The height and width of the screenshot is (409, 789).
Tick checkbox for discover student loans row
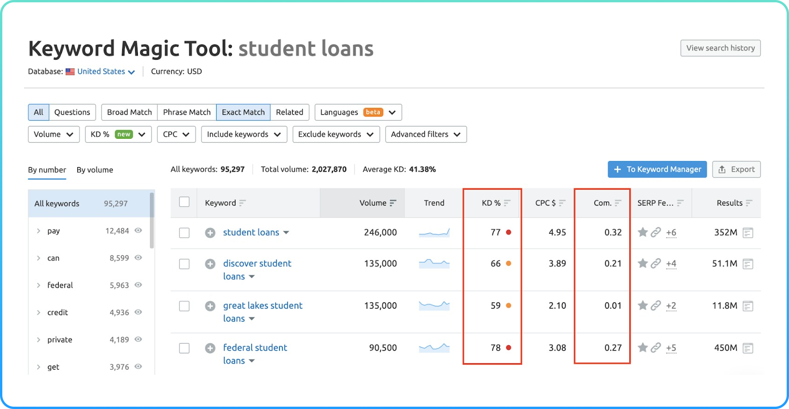[x=184, y=264]
